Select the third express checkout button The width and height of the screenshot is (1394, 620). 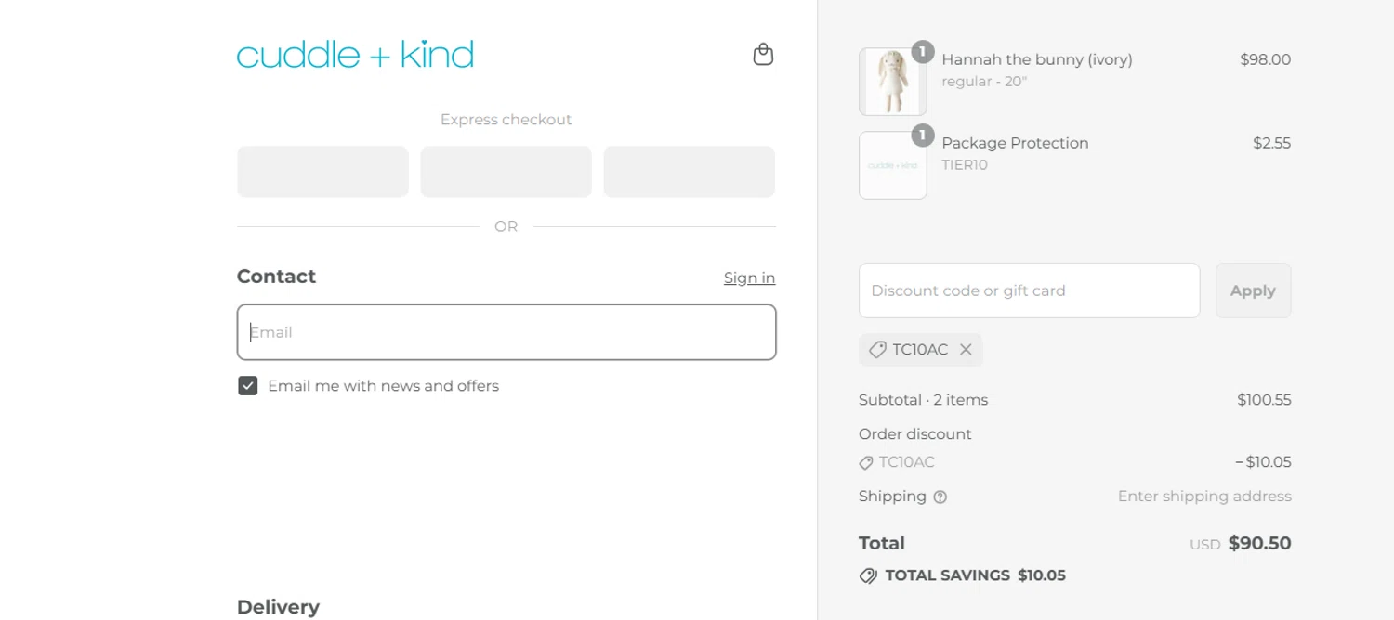point(689,172)
